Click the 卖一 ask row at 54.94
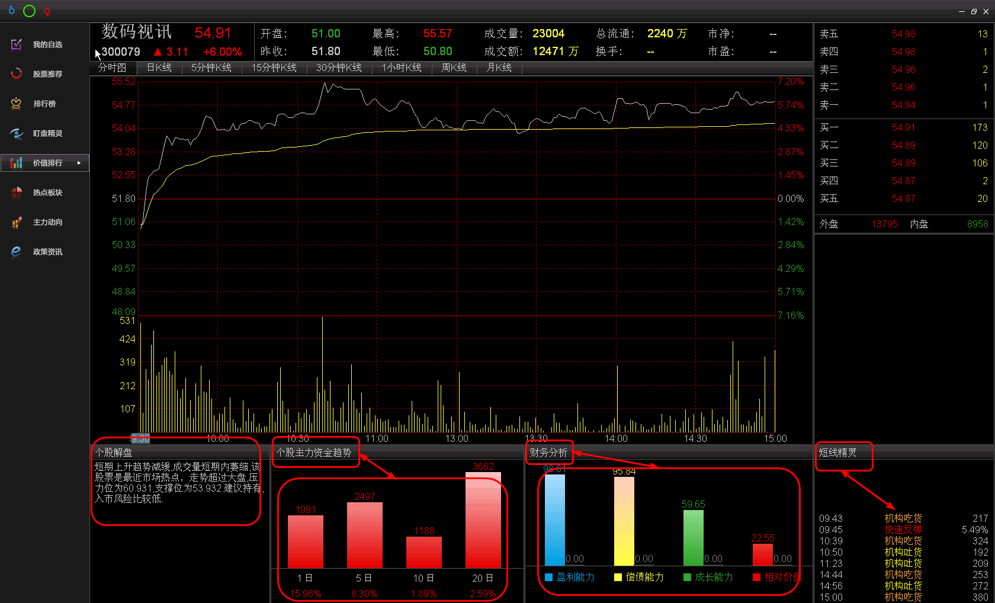Image resolution: width=995 pixels, height=603 pixels. 904,105
